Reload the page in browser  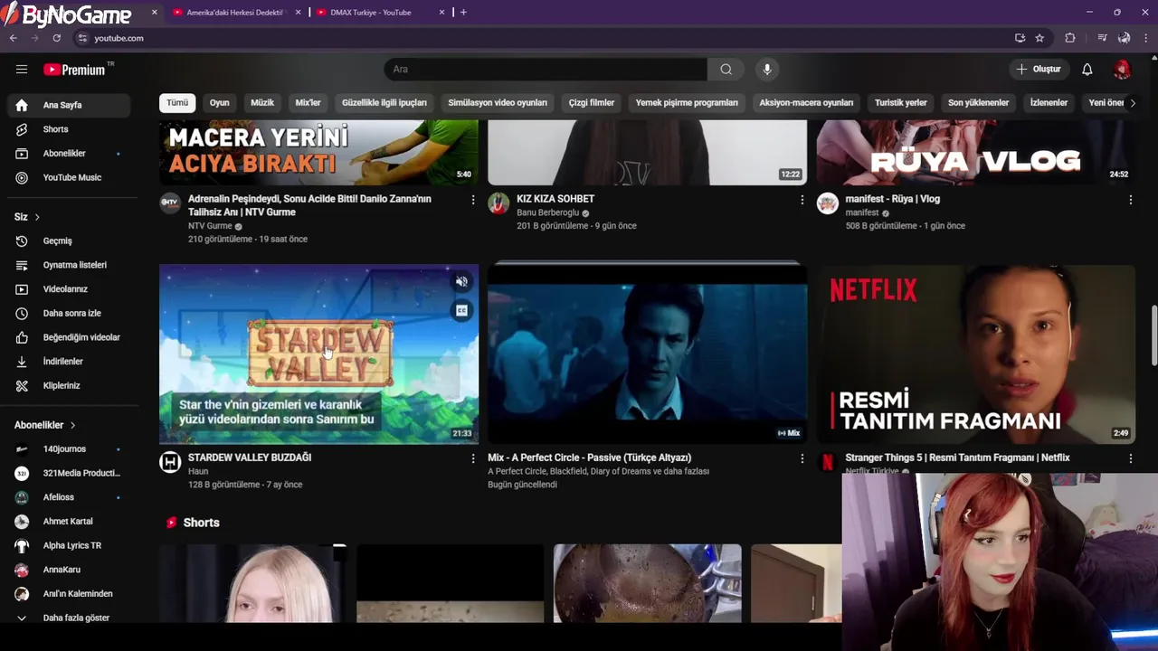(x=56, y=38)
